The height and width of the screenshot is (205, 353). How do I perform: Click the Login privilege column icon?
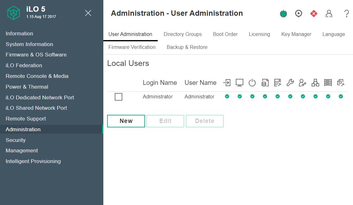point(227,83)
